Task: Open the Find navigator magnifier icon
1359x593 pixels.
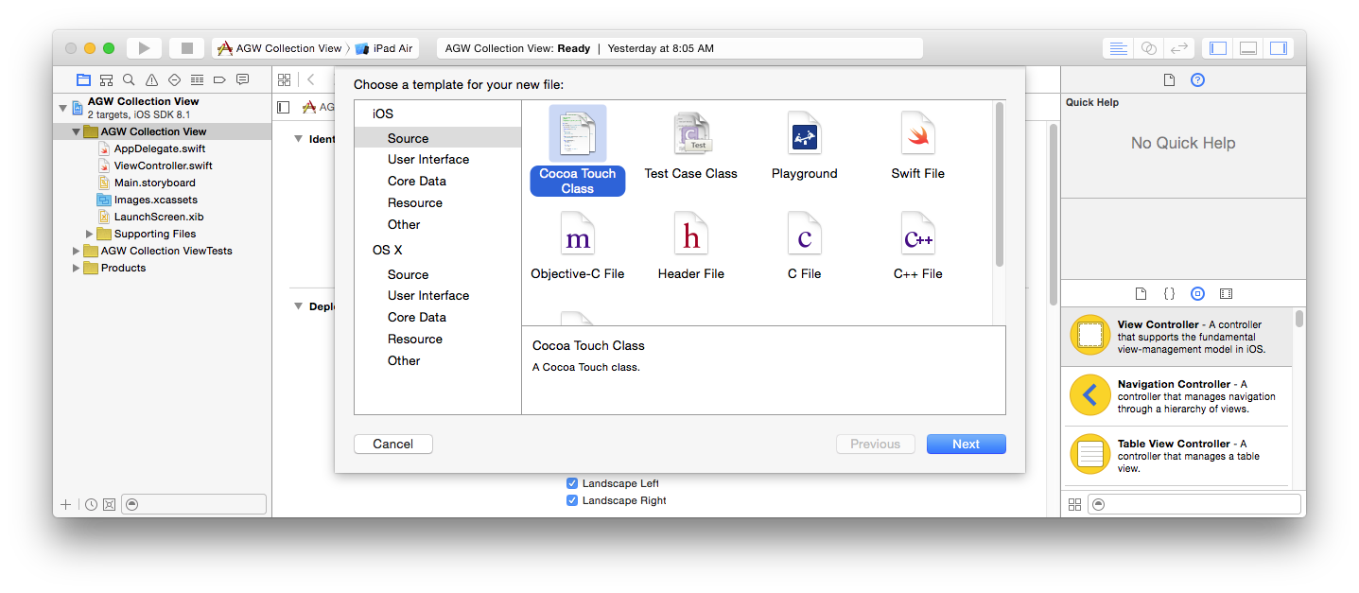Action: (129, 79)
